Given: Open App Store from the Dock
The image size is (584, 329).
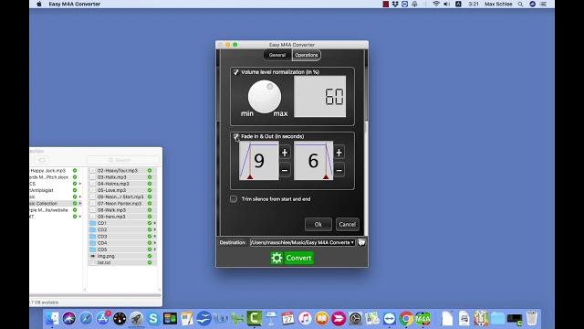Looking at the screenshot, I should (103, 319).
